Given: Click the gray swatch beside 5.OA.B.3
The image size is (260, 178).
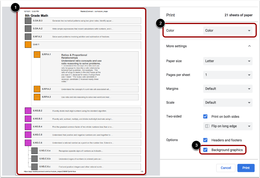Looking at the screenshot, I should (28, 21).
